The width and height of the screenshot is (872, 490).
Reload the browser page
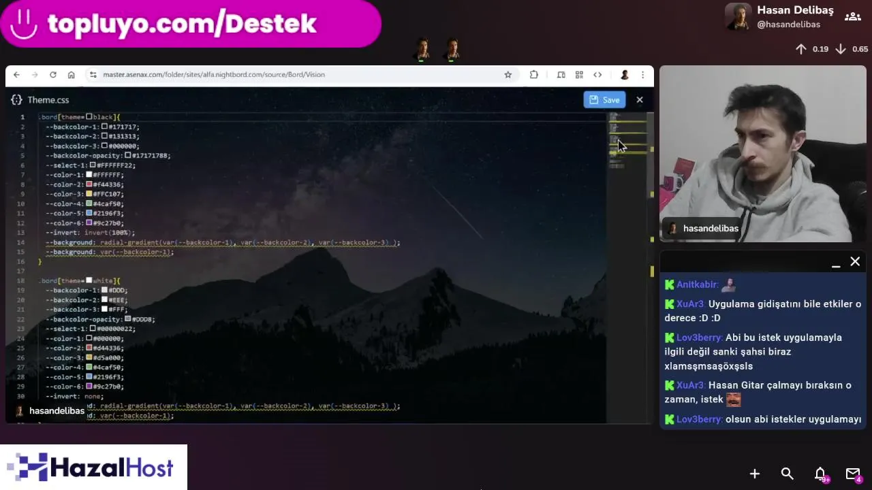(x=53, y=75)
